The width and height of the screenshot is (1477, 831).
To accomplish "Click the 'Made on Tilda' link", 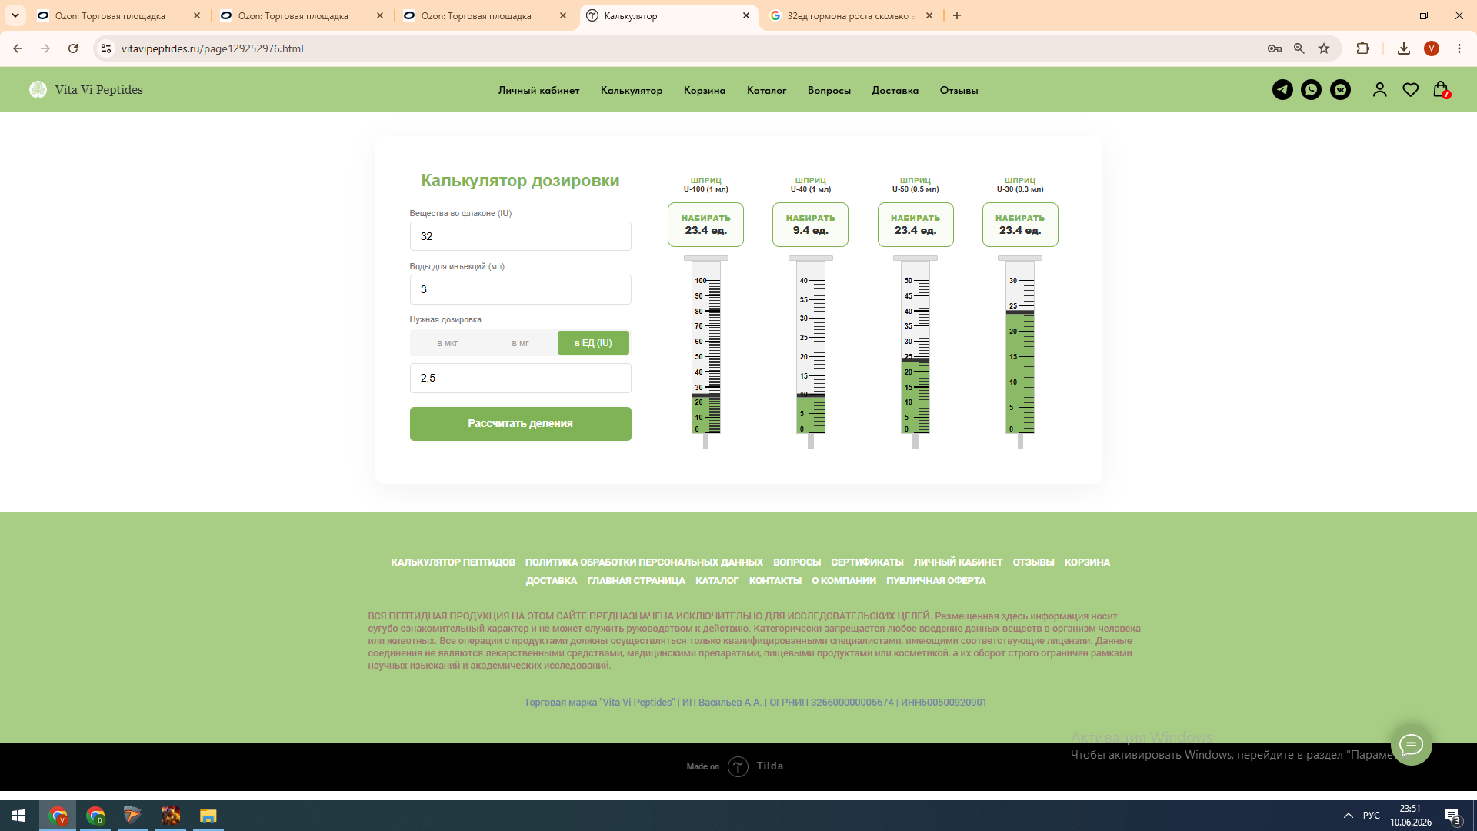I will point(735,766).
